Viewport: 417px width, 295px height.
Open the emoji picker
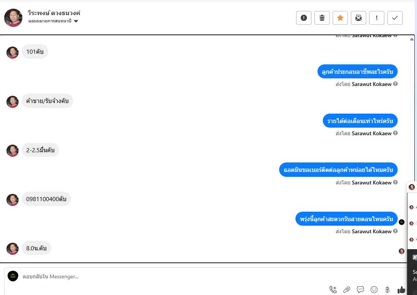(374, 290)
